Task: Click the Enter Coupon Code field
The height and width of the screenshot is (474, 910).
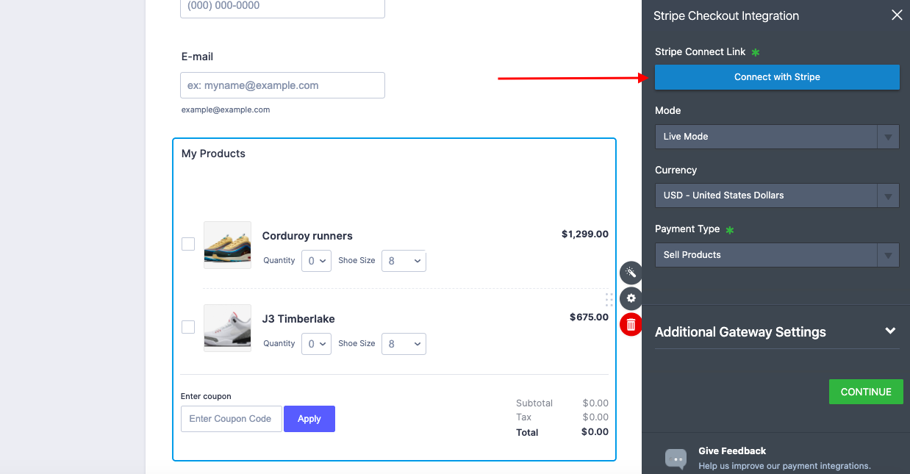Action: (231, 419)
